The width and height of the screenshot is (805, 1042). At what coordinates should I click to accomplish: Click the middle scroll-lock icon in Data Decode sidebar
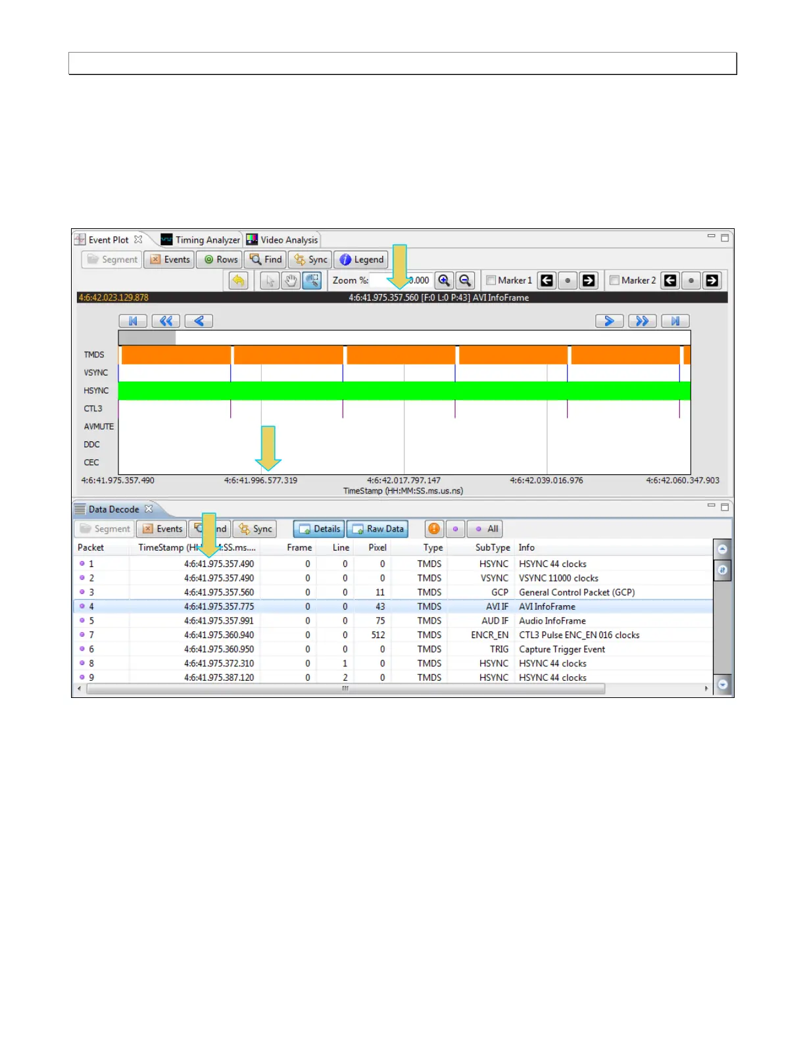pos(722,570)
